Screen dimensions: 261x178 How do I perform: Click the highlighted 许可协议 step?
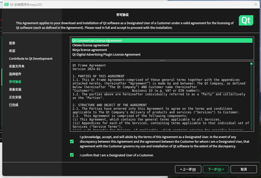15,82
